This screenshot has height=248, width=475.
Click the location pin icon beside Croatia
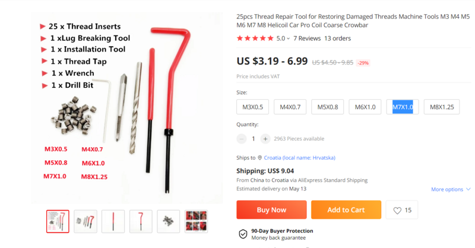259,158
